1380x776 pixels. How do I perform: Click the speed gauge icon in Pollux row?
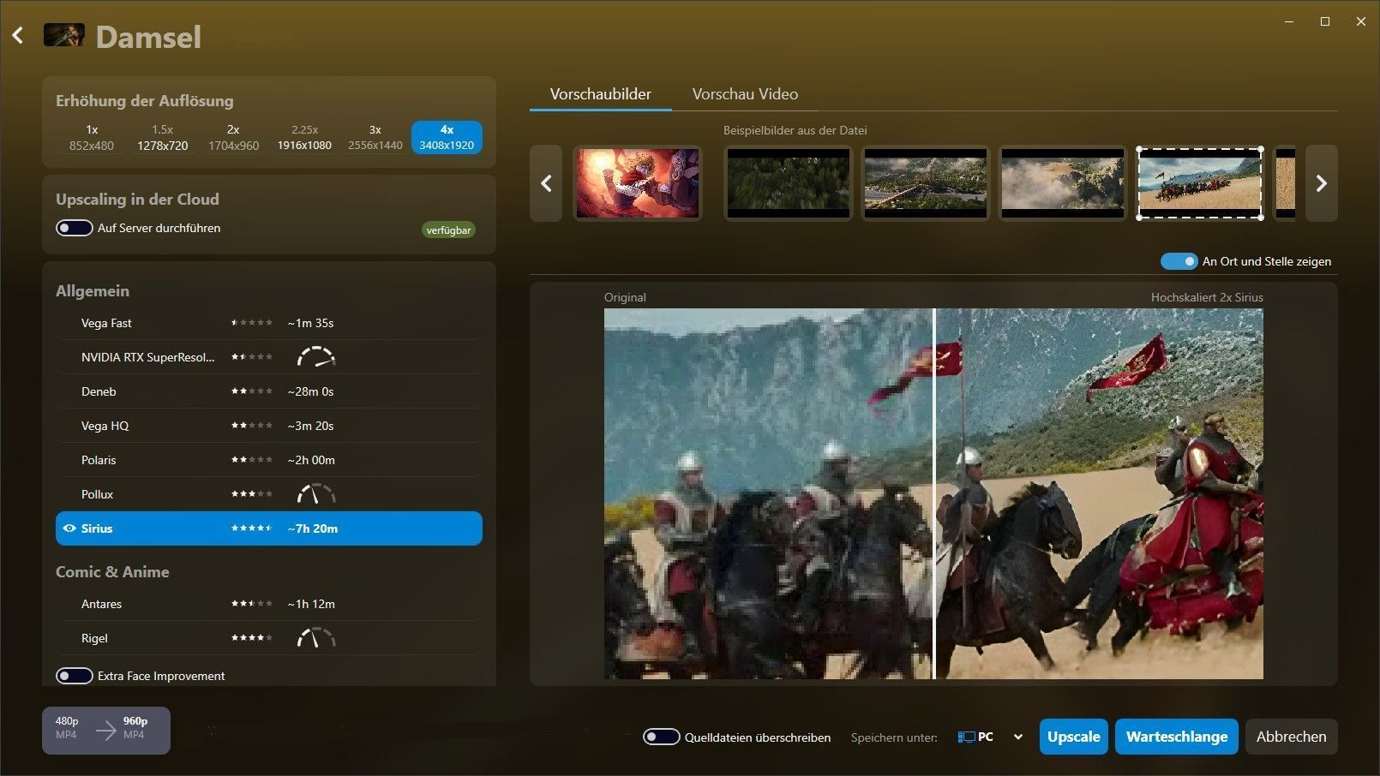pos(315,494)
